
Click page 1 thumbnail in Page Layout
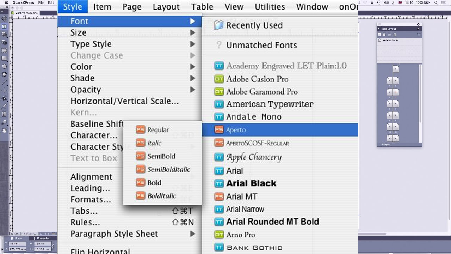(396, 69)
